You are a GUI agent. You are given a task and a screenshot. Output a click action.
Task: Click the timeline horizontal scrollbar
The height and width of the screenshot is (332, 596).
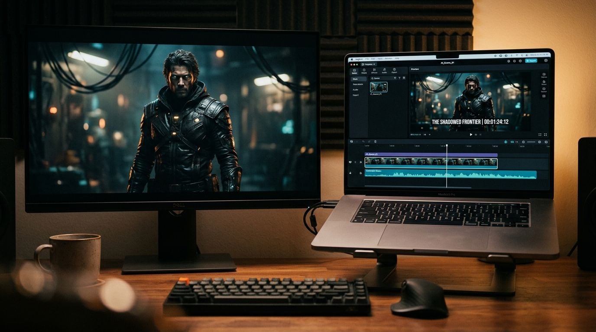pyautogui.click(x=418, y=187)
